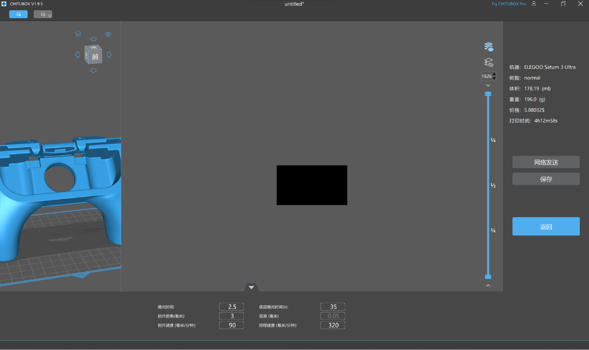Rotate view with the up arrow
589x350 pixels.
(x=93, y=39)
